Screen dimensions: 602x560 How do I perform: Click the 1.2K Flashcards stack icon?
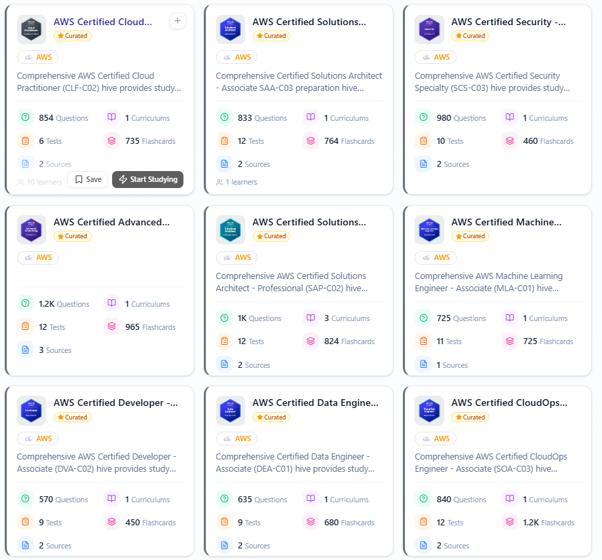click(510, 523)
